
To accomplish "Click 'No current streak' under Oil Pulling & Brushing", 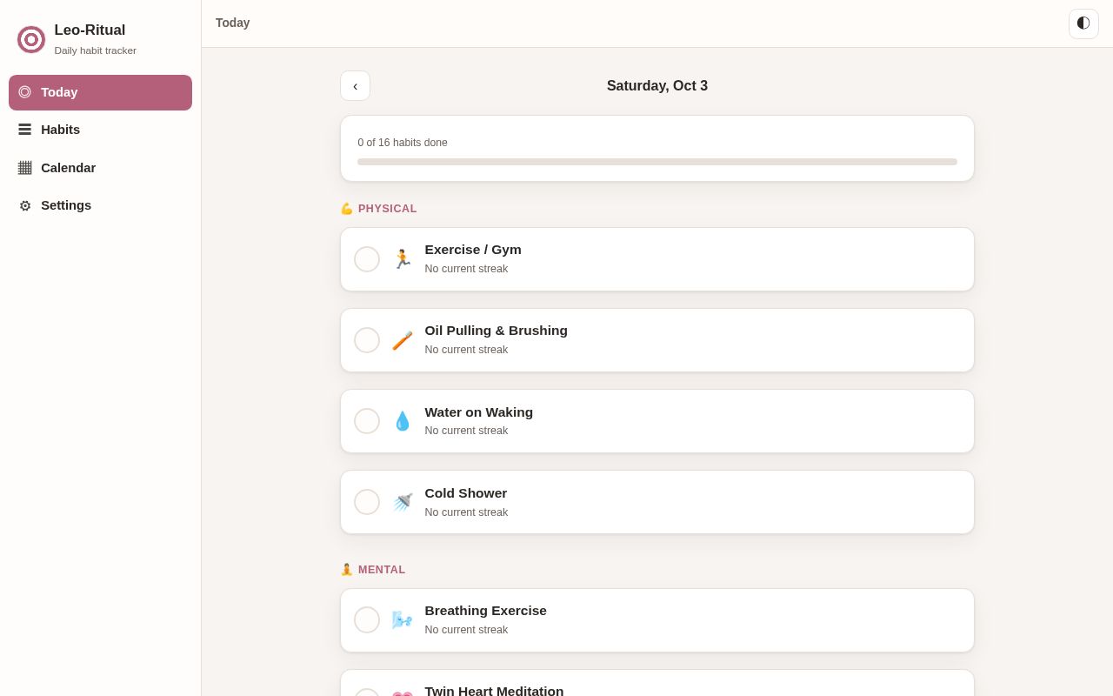I will click(x=466, y=350).
